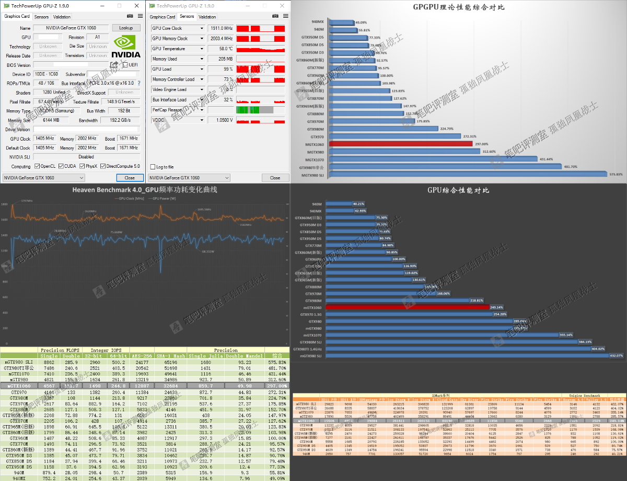Click the Heaven Benchmark 4.0 chart title
The height and width of the screenshot is (481, 627).
[x=144, y=190]
